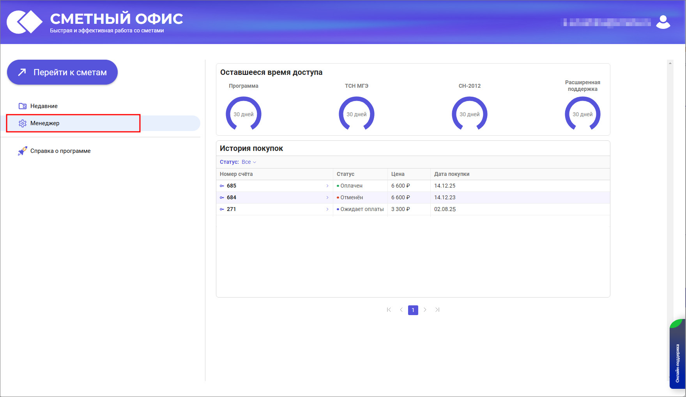Viewport: 686px width, 397px height.
Task: Click the key icon for invoice 685
Action: (x=222, y=186)
